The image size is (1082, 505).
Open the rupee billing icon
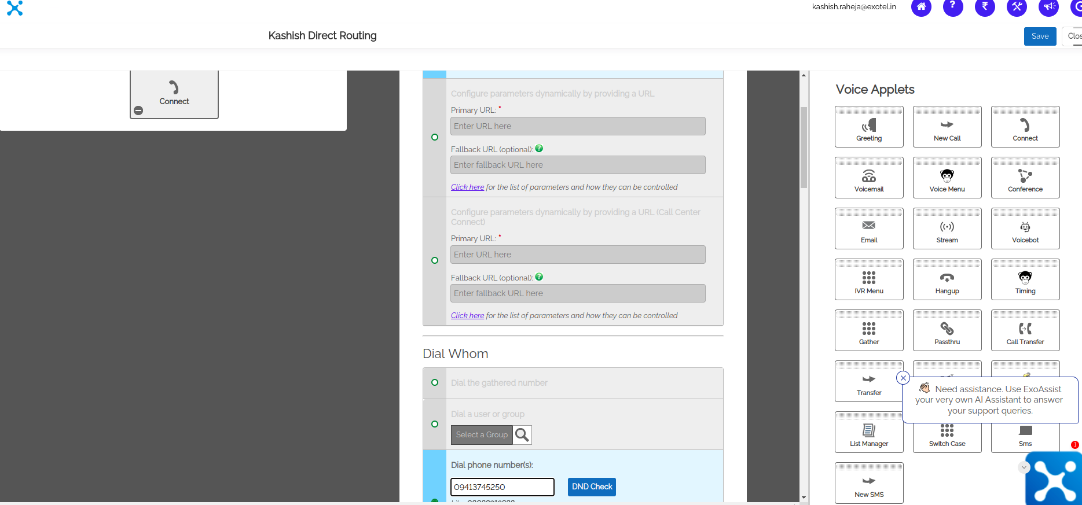point(985,7)
